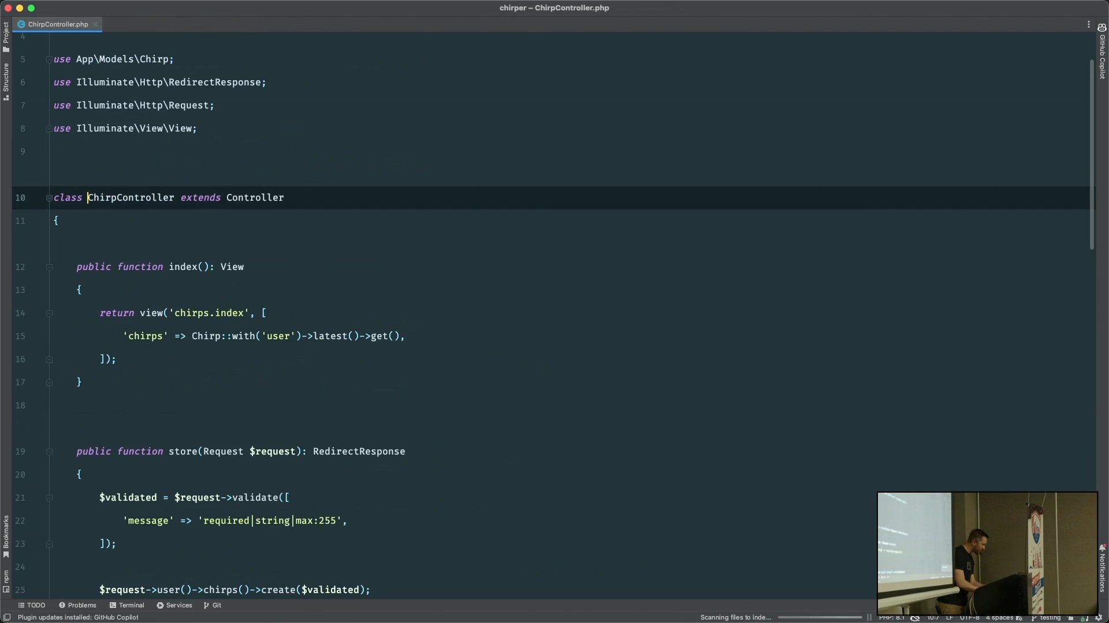Click the tool windows quick-access icon in status bar
Viewport: 1109px width, 623px height.
click(7, 617)
